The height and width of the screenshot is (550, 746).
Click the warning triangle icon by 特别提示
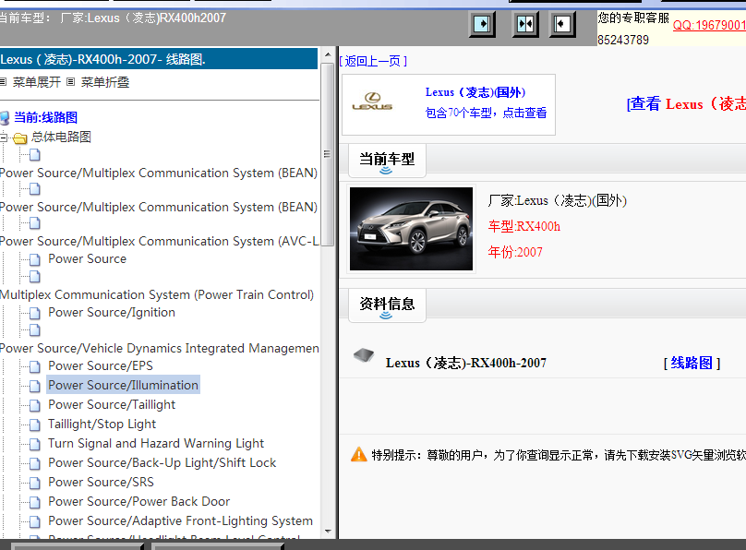(359, 454)
